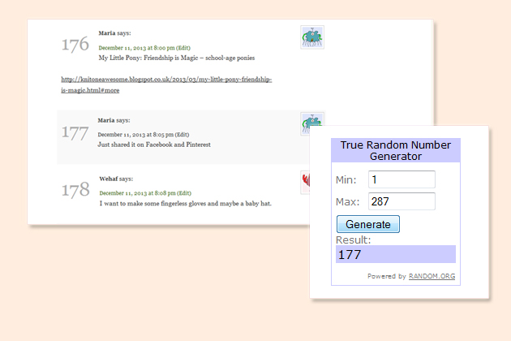Click the 'True Random Number Generator' title
The height and width of the screenshot is (341, 511).
tap(396, 150)
